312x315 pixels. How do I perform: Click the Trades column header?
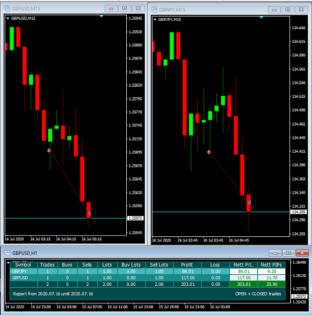click(47, 265)
